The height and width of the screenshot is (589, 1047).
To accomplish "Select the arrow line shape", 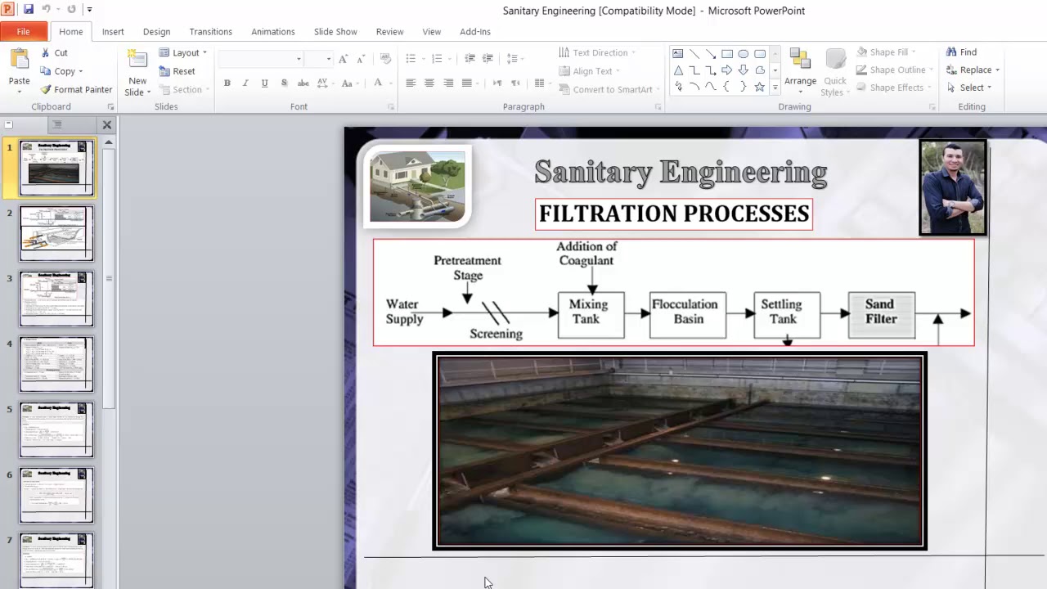I will tap(711, 54).
